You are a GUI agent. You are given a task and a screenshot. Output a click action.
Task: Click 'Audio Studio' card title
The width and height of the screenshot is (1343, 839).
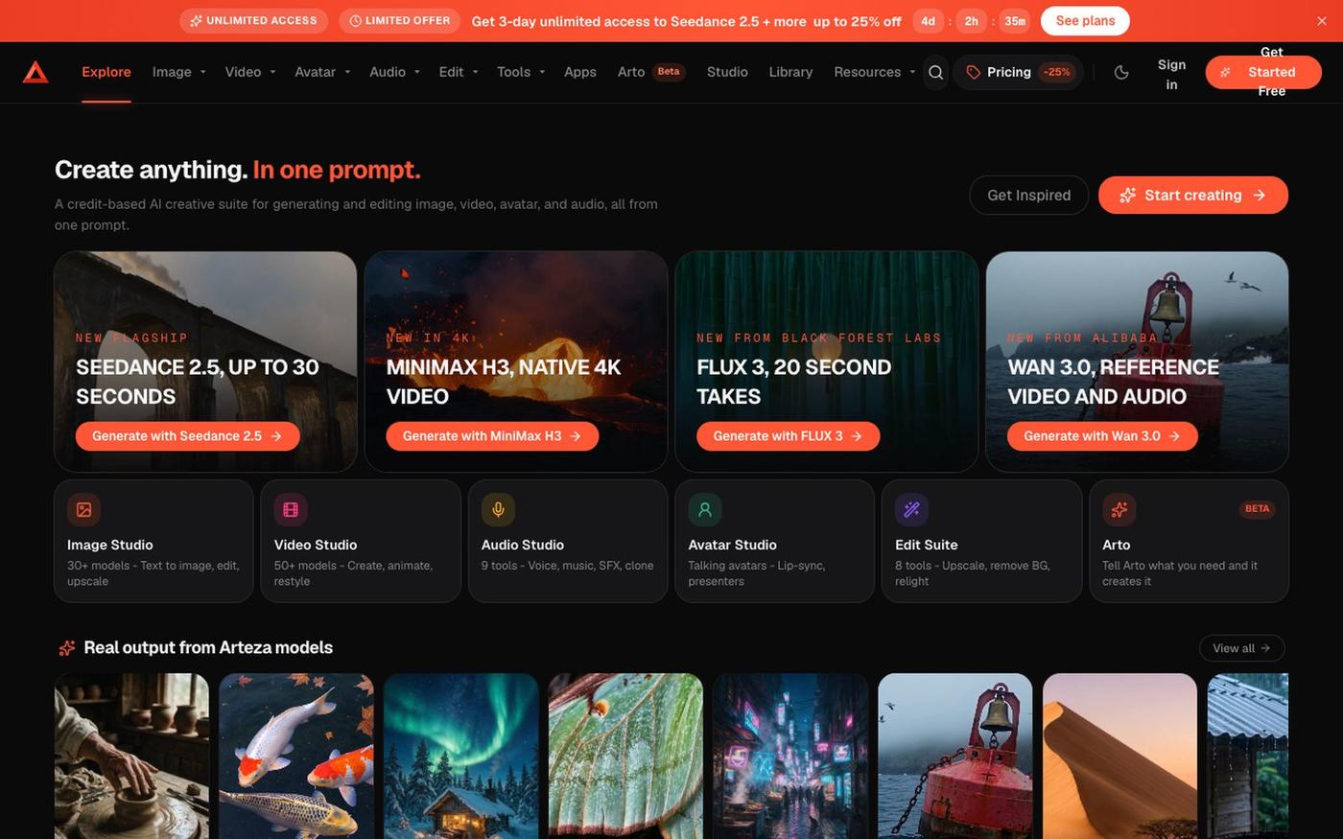click(523, 545)
